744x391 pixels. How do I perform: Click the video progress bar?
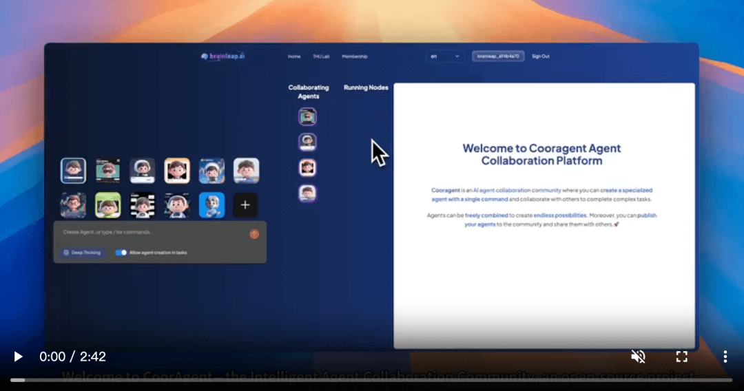pyautogui.click(x=372, y=379)
